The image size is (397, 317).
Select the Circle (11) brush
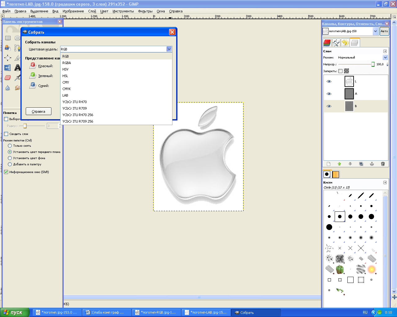[x=340, y=216]
